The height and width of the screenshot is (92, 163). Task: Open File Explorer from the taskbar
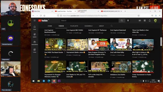pyautogui.click(x=38, y=81)
